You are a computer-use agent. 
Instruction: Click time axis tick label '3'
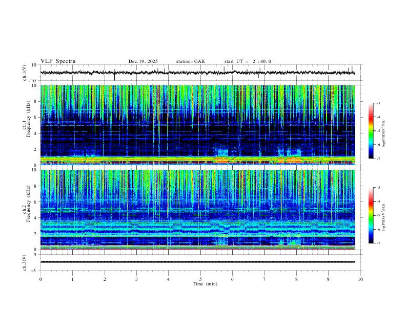(136, 279)
